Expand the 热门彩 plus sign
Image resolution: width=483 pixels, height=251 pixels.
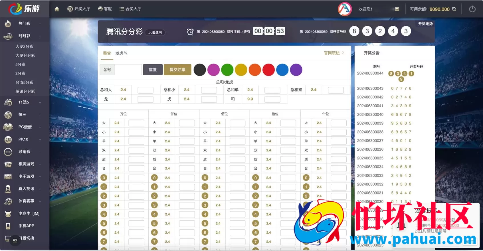click(x=40, y=24)
